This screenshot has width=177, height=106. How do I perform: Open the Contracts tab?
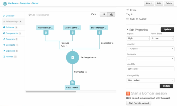(x=10, y=45)
